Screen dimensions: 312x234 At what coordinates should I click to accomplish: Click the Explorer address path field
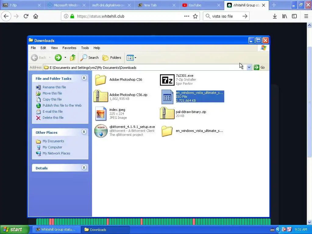[145, 67]
